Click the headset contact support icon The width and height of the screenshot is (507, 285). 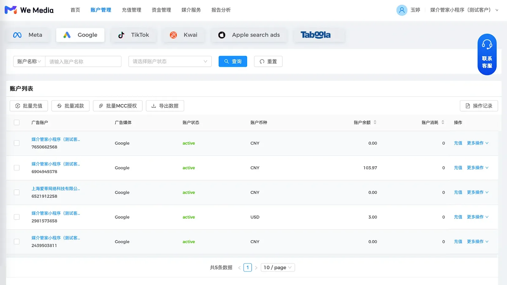pyautogui.click(x=487, y=44)
